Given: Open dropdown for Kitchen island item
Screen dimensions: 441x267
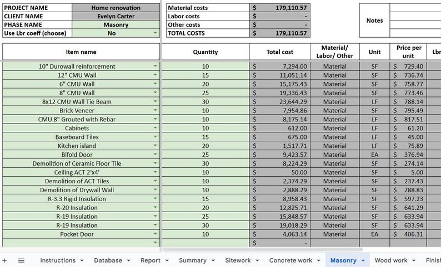Looking at the screenshot, I should tap(155, 146).
